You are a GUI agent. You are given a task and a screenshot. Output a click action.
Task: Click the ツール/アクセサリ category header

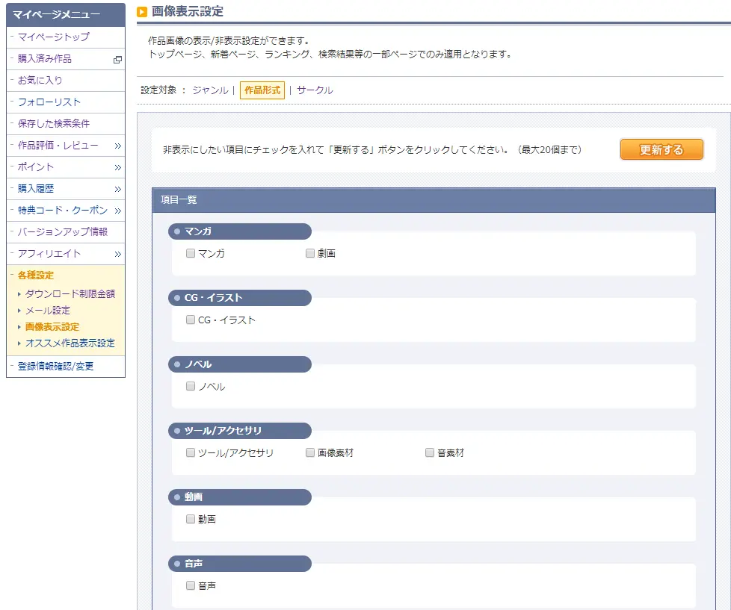240,431
